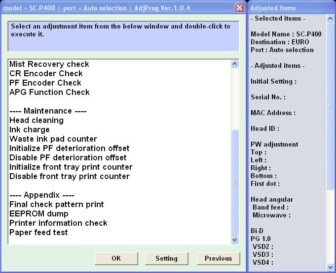336x273 pixels.
Task: Click Adjusted items panel scrollbar thumb
Action: 330,106
